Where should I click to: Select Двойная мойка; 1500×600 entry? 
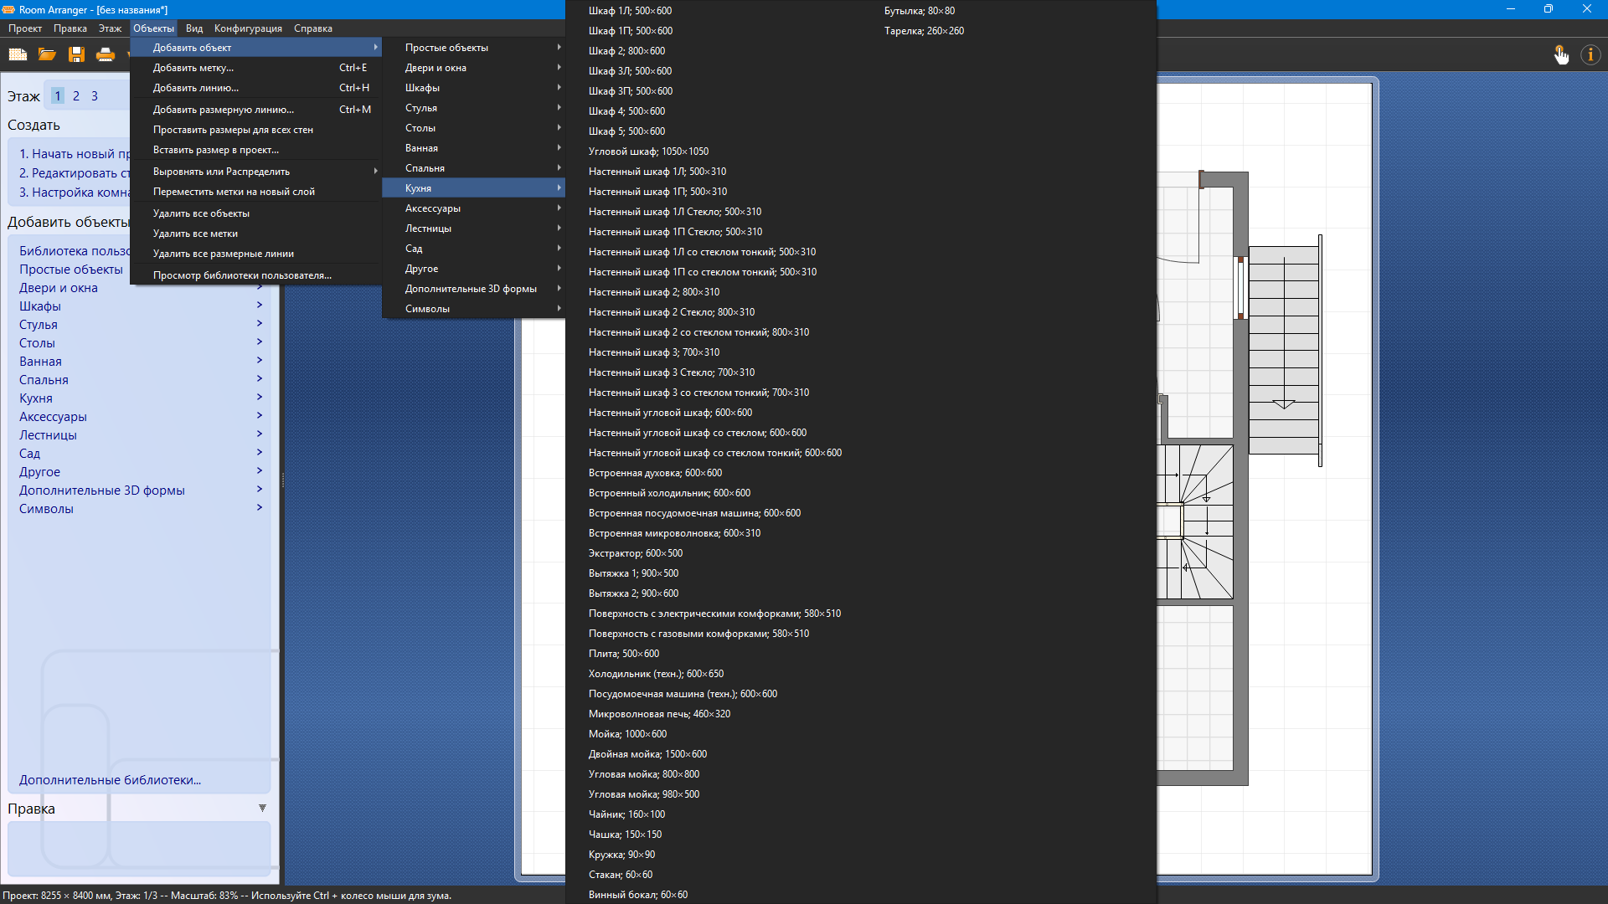click(647, 754)
